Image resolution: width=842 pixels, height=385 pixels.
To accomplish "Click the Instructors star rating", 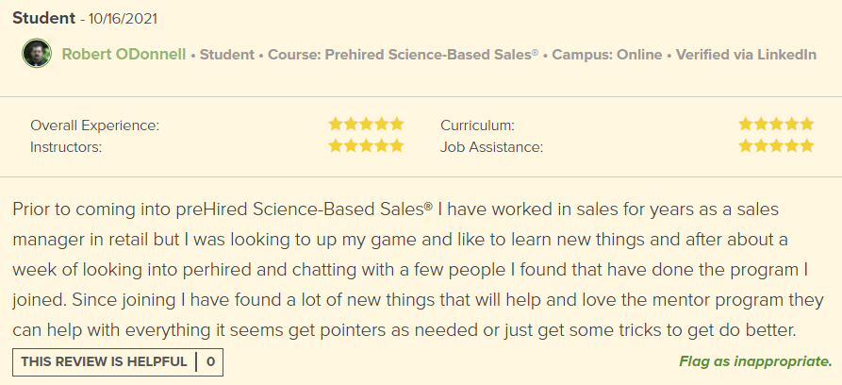I will click(366, 146).
